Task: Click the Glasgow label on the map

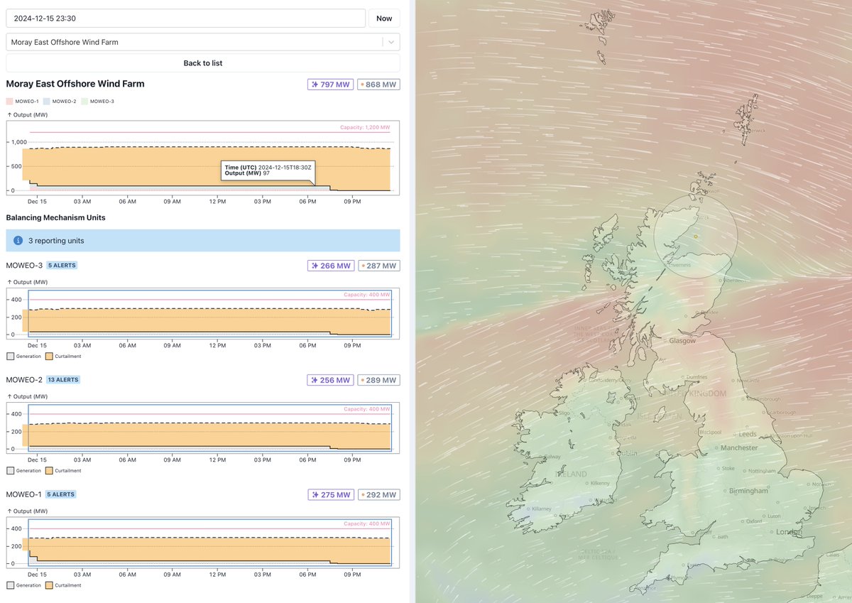Action: tap(682, 341)
